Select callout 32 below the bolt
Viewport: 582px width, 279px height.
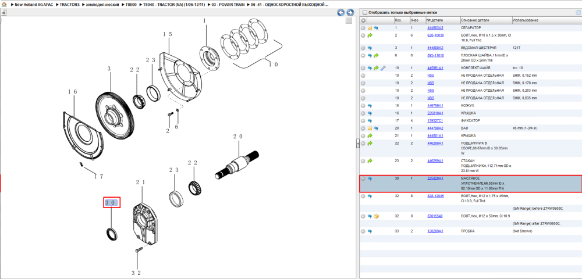tap(136, 273)
